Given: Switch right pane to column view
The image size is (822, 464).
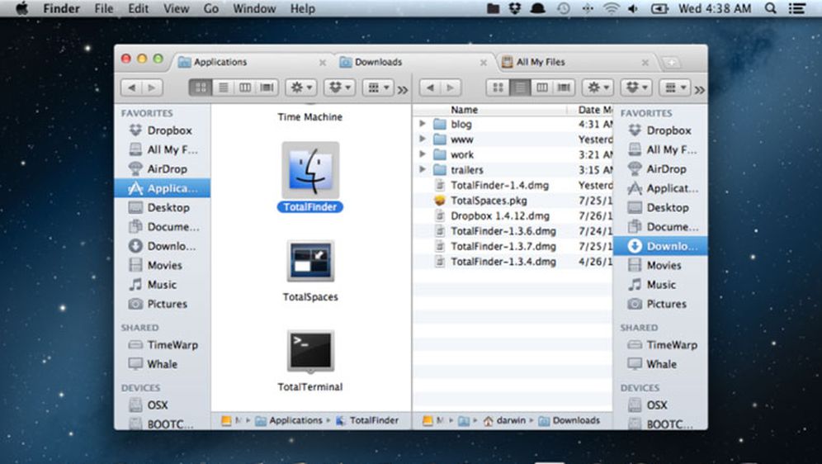Looking at the screenshot, I should point(542,88).
